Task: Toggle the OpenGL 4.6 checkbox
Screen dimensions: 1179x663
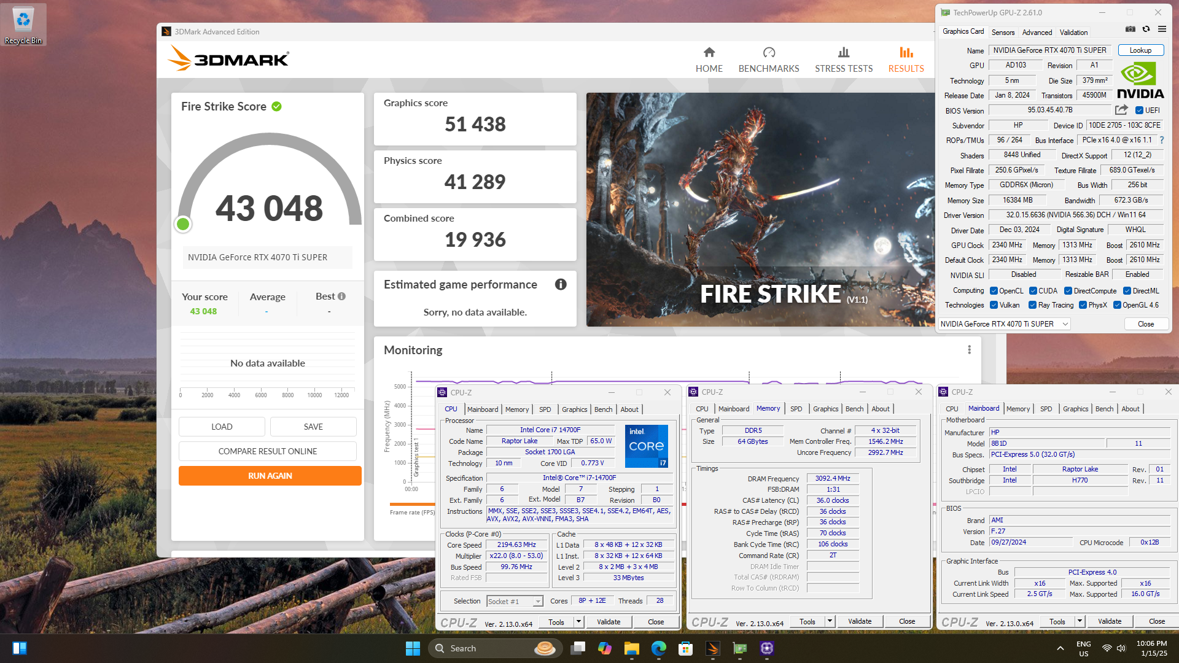Action: [1117, 305]
